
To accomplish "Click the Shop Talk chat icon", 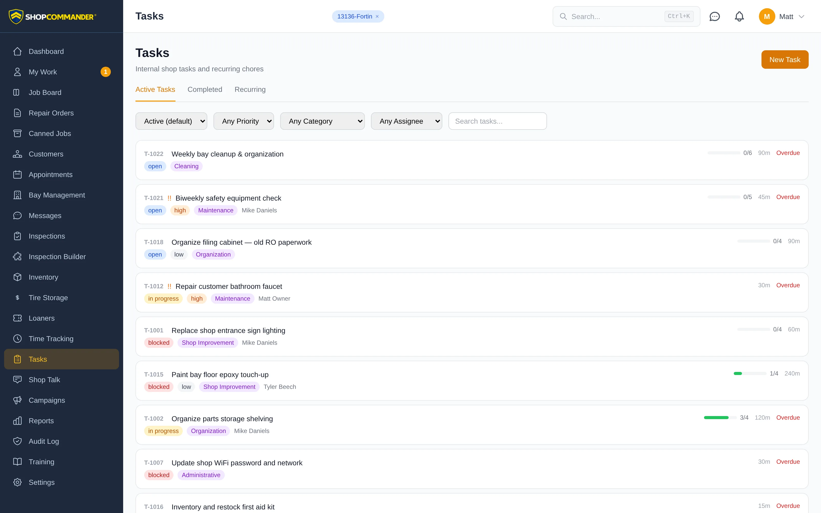I will click(x=17, y=380).
